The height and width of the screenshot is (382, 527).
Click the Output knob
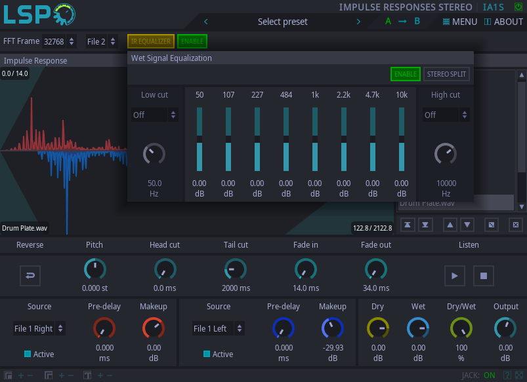pyautogui.click(x=505, y=328)
